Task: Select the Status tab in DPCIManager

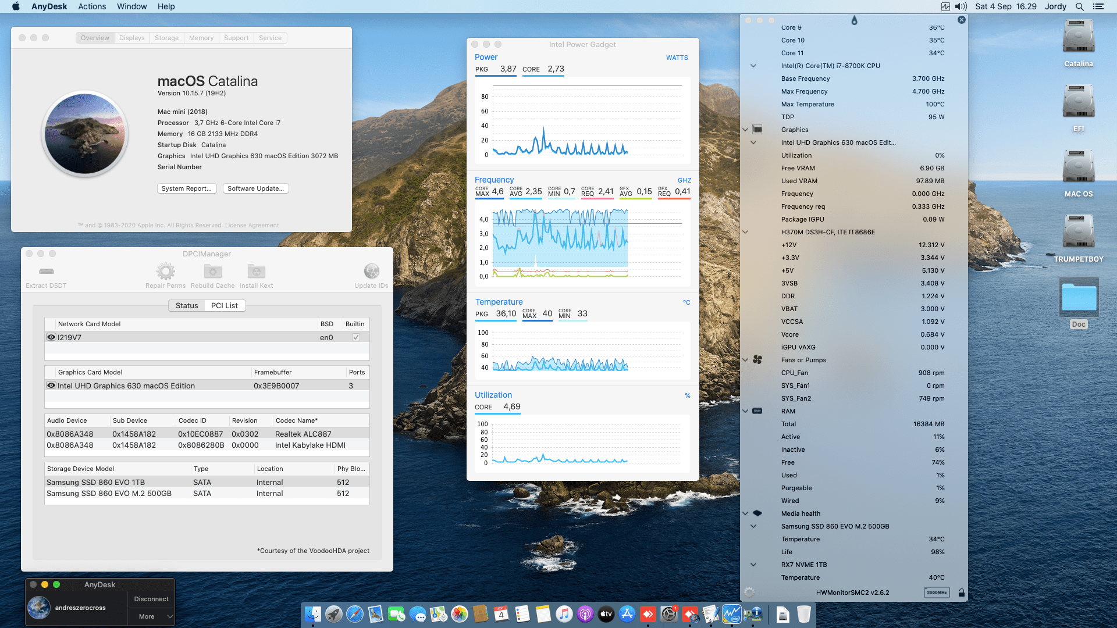Action: tap(187, 305)
